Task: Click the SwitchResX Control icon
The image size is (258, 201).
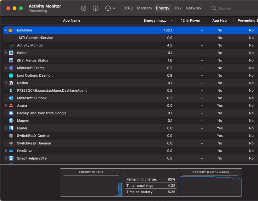Action: click(11, 136)
